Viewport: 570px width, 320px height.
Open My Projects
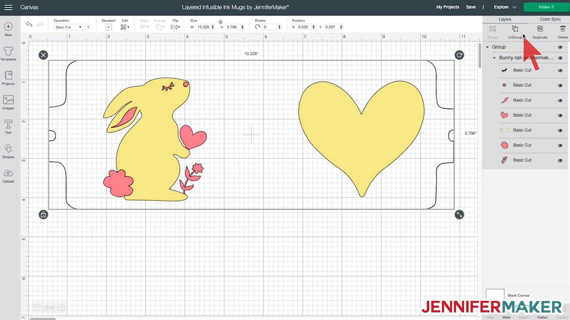pos(448,7)
